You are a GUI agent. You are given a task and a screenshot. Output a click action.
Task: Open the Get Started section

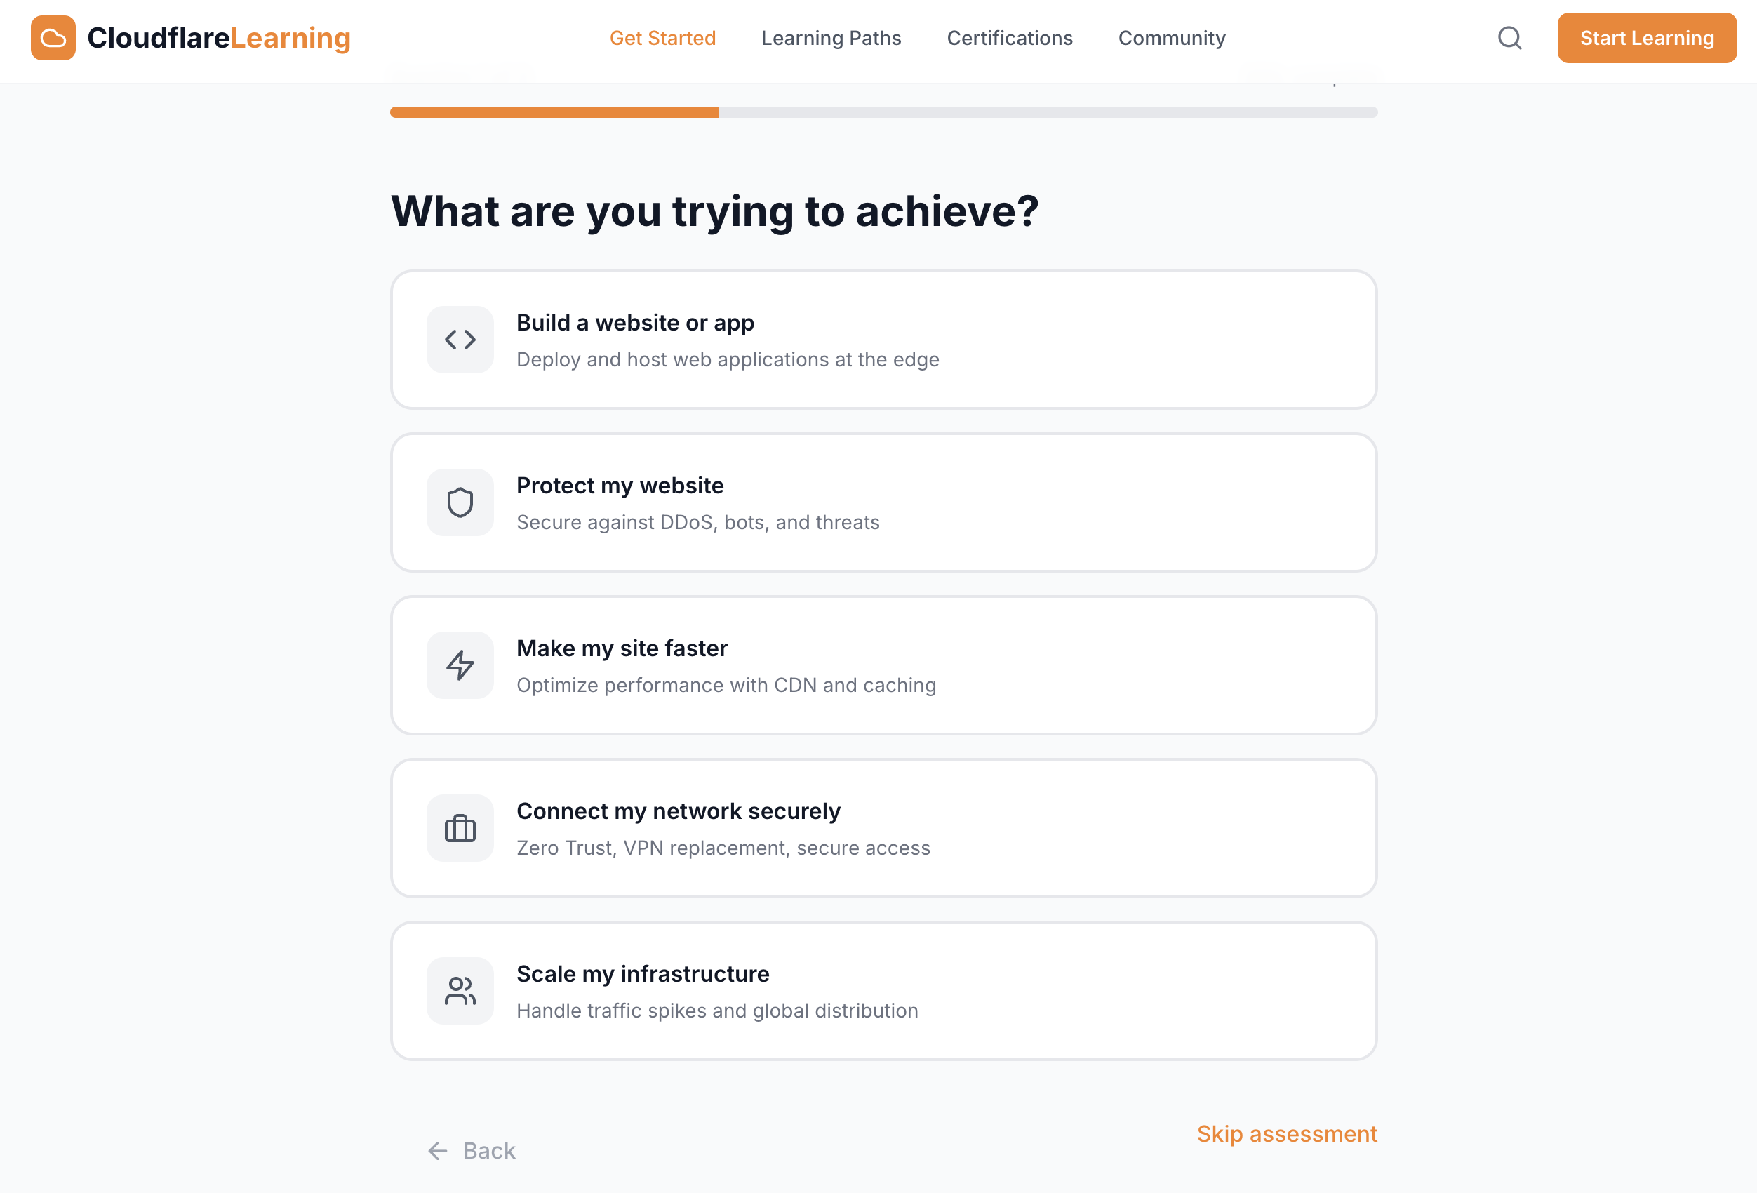[662, 38]
